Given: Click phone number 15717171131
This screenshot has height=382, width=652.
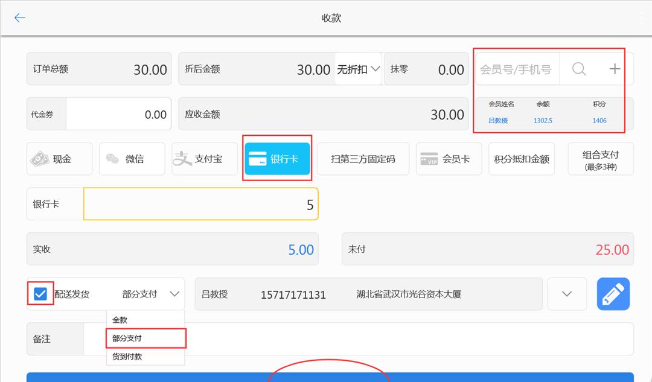Looking at the screenshot, I should 293,294.
